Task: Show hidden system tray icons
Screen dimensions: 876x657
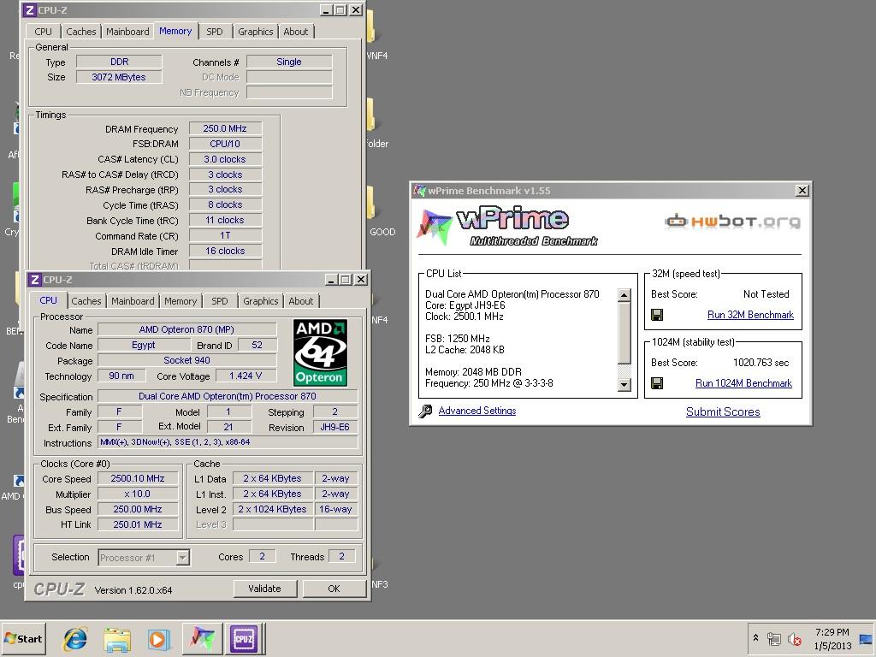Action: [756, 637]
